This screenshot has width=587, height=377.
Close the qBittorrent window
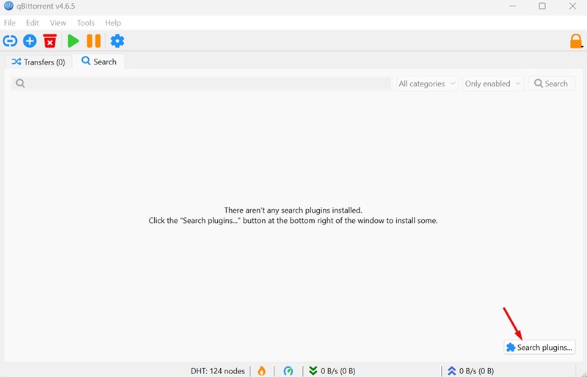(x=572, y=6)
